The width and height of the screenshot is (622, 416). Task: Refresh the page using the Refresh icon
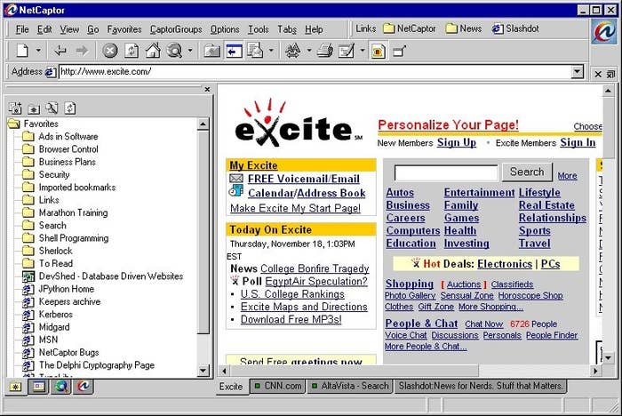click(132, 51)
